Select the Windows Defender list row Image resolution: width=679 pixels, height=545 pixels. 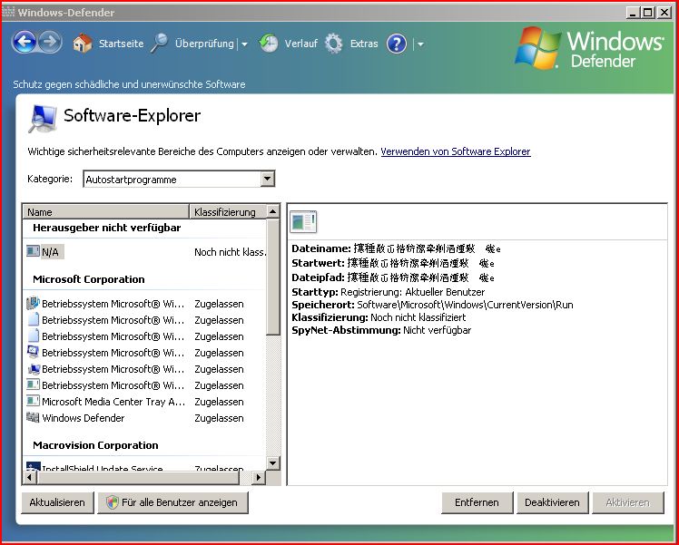tap(146, 418)
